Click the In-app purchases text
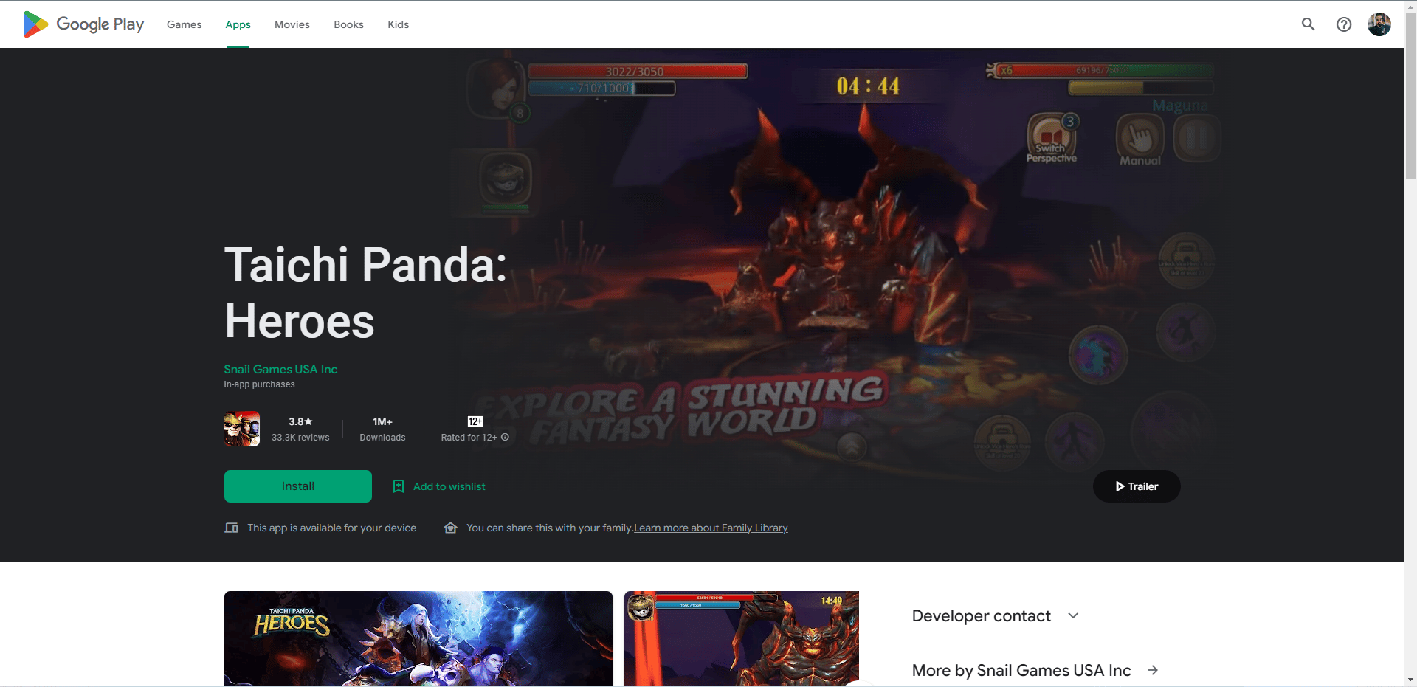This screenshot has height=687, width=1417. [259, 384]
